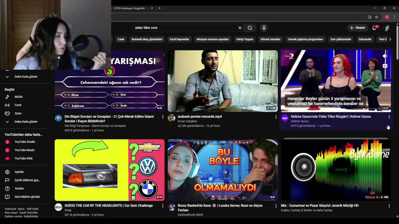Play the Cumartesi ve Pazar Mix thumbnail
The width and height of the screenshot is (399, 224).
336,170
